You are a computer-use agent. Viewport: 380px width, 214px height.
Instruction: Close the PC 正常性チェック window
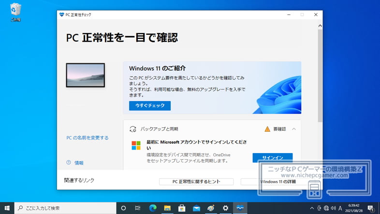(316, 15)
